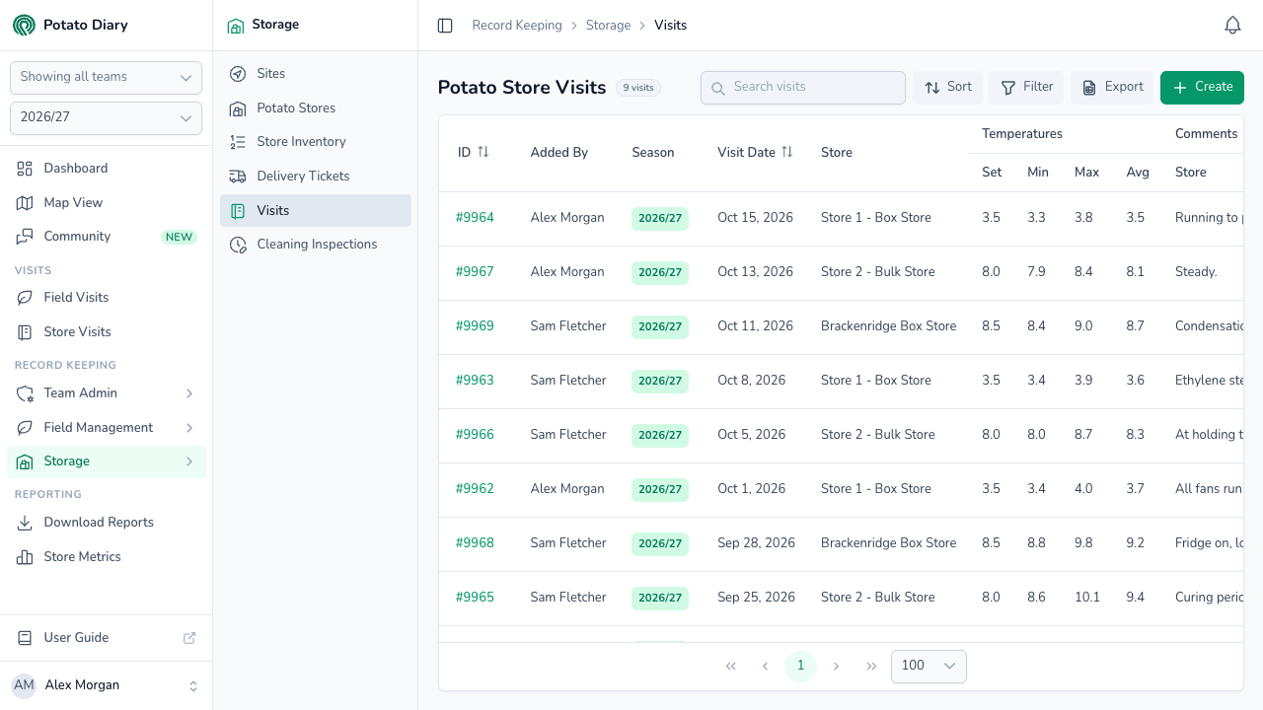Click the Export button
The image size is (1263, 710).
[x=1112, y=87]
